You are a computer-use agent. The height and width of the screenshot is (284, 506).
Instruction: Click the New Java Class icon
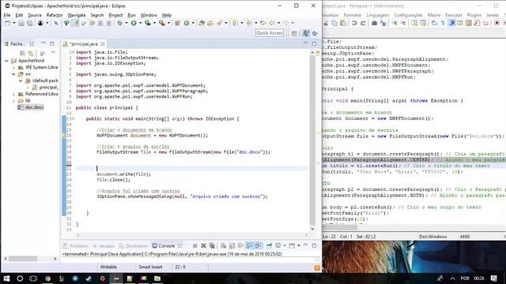[187, 23]
